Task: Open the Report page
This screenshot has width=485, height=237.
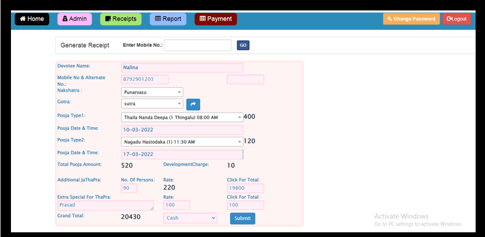Action: coord(168,19)
